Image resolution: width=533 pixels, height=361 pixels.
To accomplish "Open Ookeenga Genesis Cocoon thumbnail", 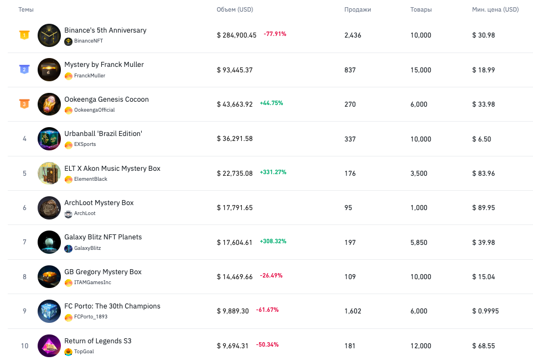I will [x=49, y=104].
